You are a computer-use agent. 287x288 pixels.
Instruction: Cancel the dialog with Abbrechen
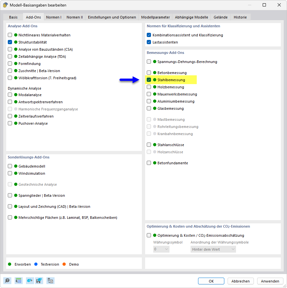tap(241, 281)
